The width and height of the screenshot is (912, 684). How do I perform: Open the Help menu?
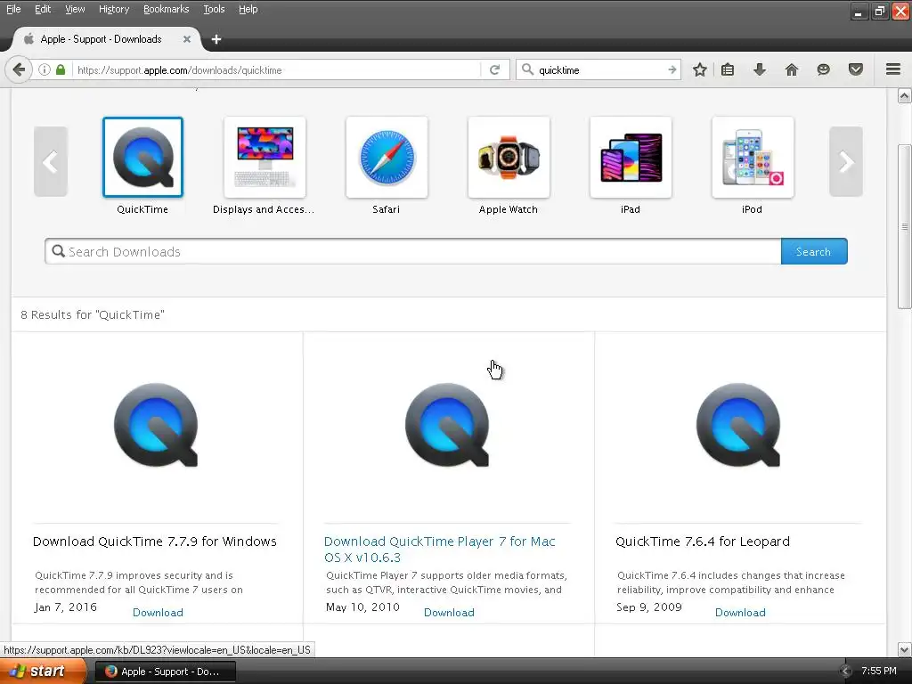(248, 9)
